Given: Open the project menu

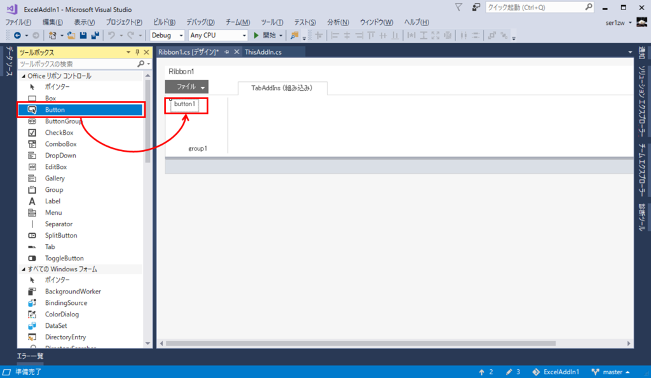Looking at the screenshot, I should (124, 22).
